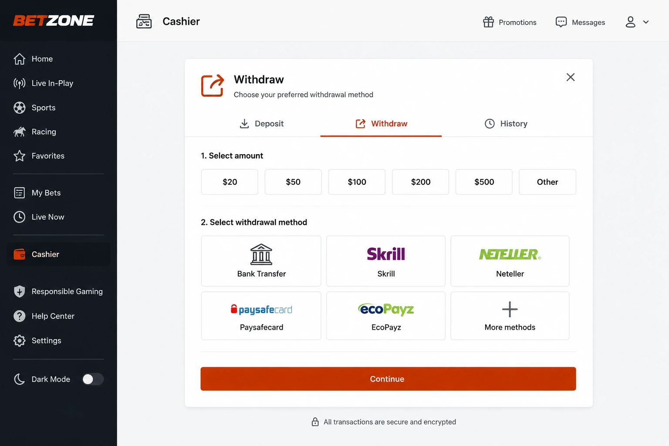
Task: Switch to the Deposit tab
Action: pyautogui.click(x=261, y=124)
